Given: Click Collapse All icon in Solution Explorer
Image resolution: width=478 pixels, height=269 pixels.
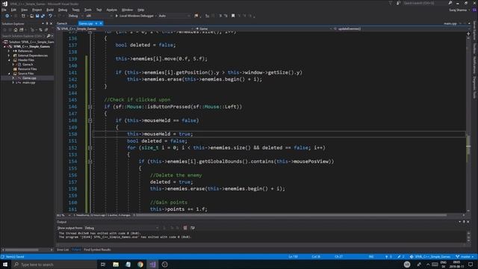Looking at the screenshot, I should 40,30.
